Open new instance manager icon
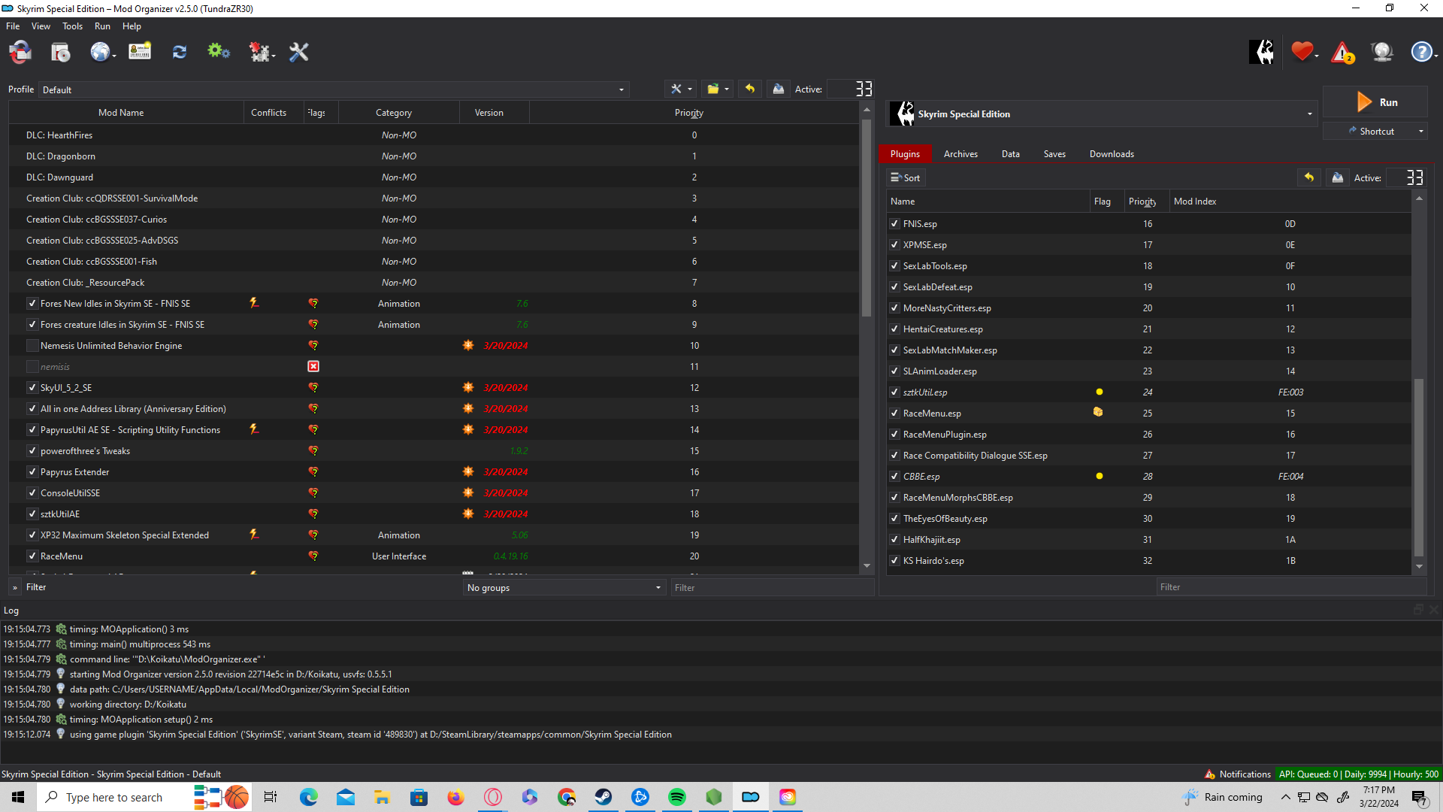 (x=20, y=52)
